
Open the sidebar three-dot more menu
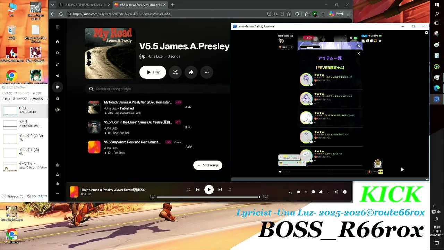tap(58, 193)
